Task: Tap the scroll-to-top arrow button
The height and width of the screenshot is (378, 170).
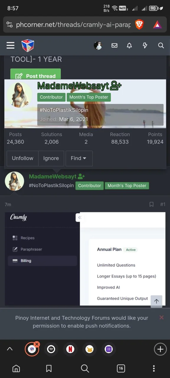Action: click(156, 301)
